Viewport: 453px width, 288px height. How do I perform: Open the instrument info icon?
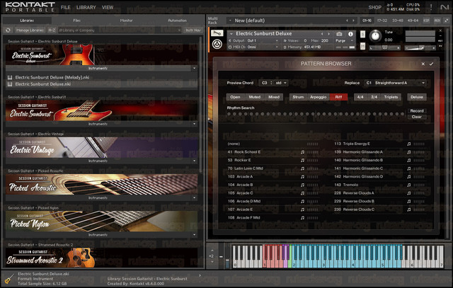350,34
